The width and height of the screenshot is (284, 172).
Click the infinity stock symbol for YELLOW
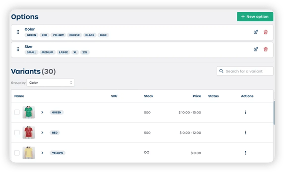coord(146,152)
